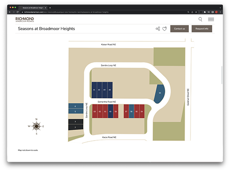
Task: Open the browser profile avatar
Action: (217, 12)
